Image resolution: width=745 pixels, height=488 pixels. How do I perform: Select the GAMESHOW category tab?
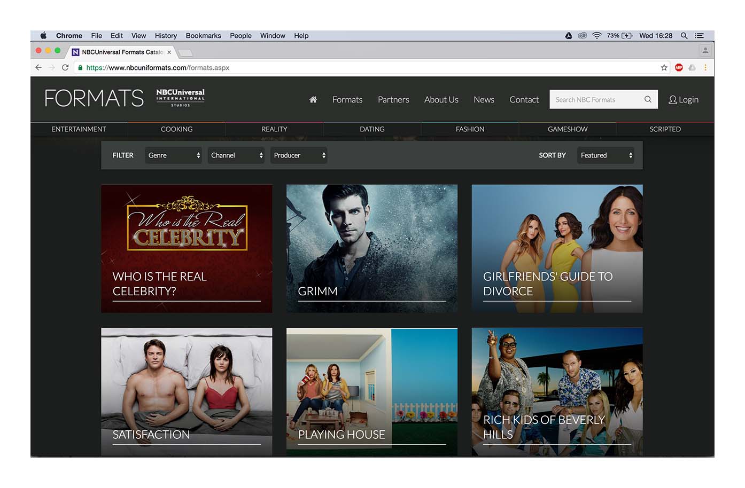coord(568,129)
